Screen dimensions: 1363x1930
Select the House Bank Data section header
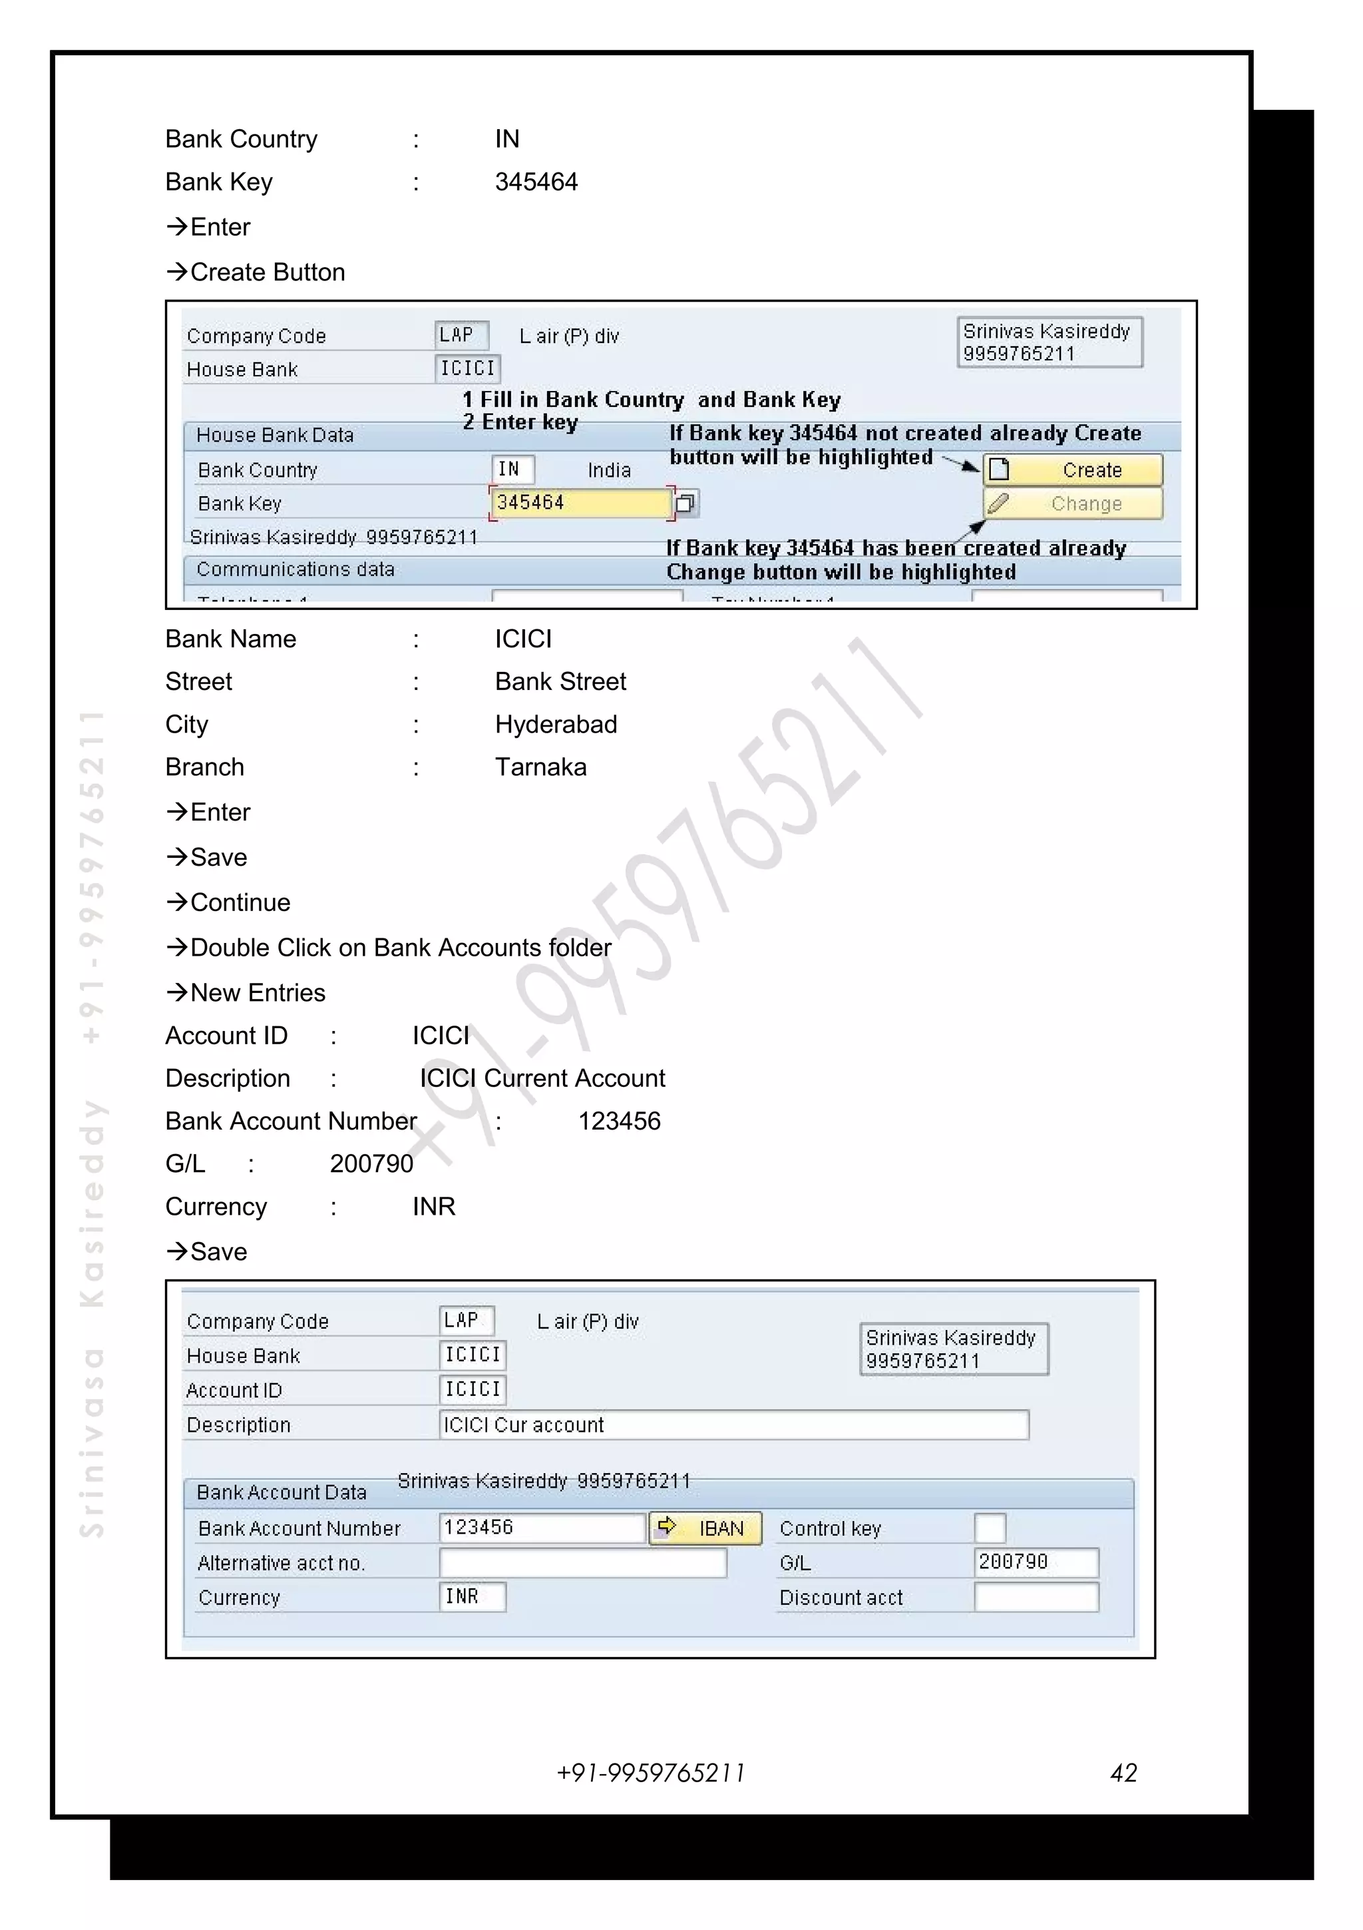pyautogui.click(x=276, y=435)
